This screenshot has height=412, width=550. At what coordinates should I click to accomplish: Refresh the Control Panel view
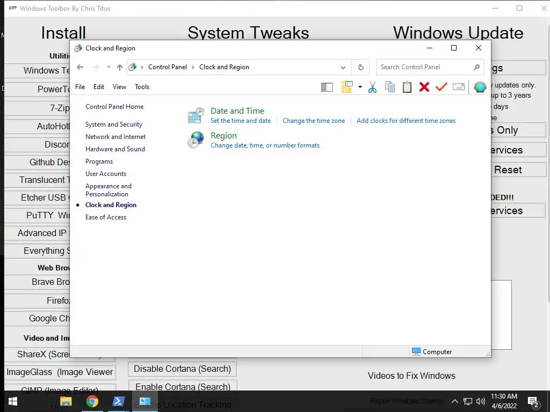pos(360,67)
